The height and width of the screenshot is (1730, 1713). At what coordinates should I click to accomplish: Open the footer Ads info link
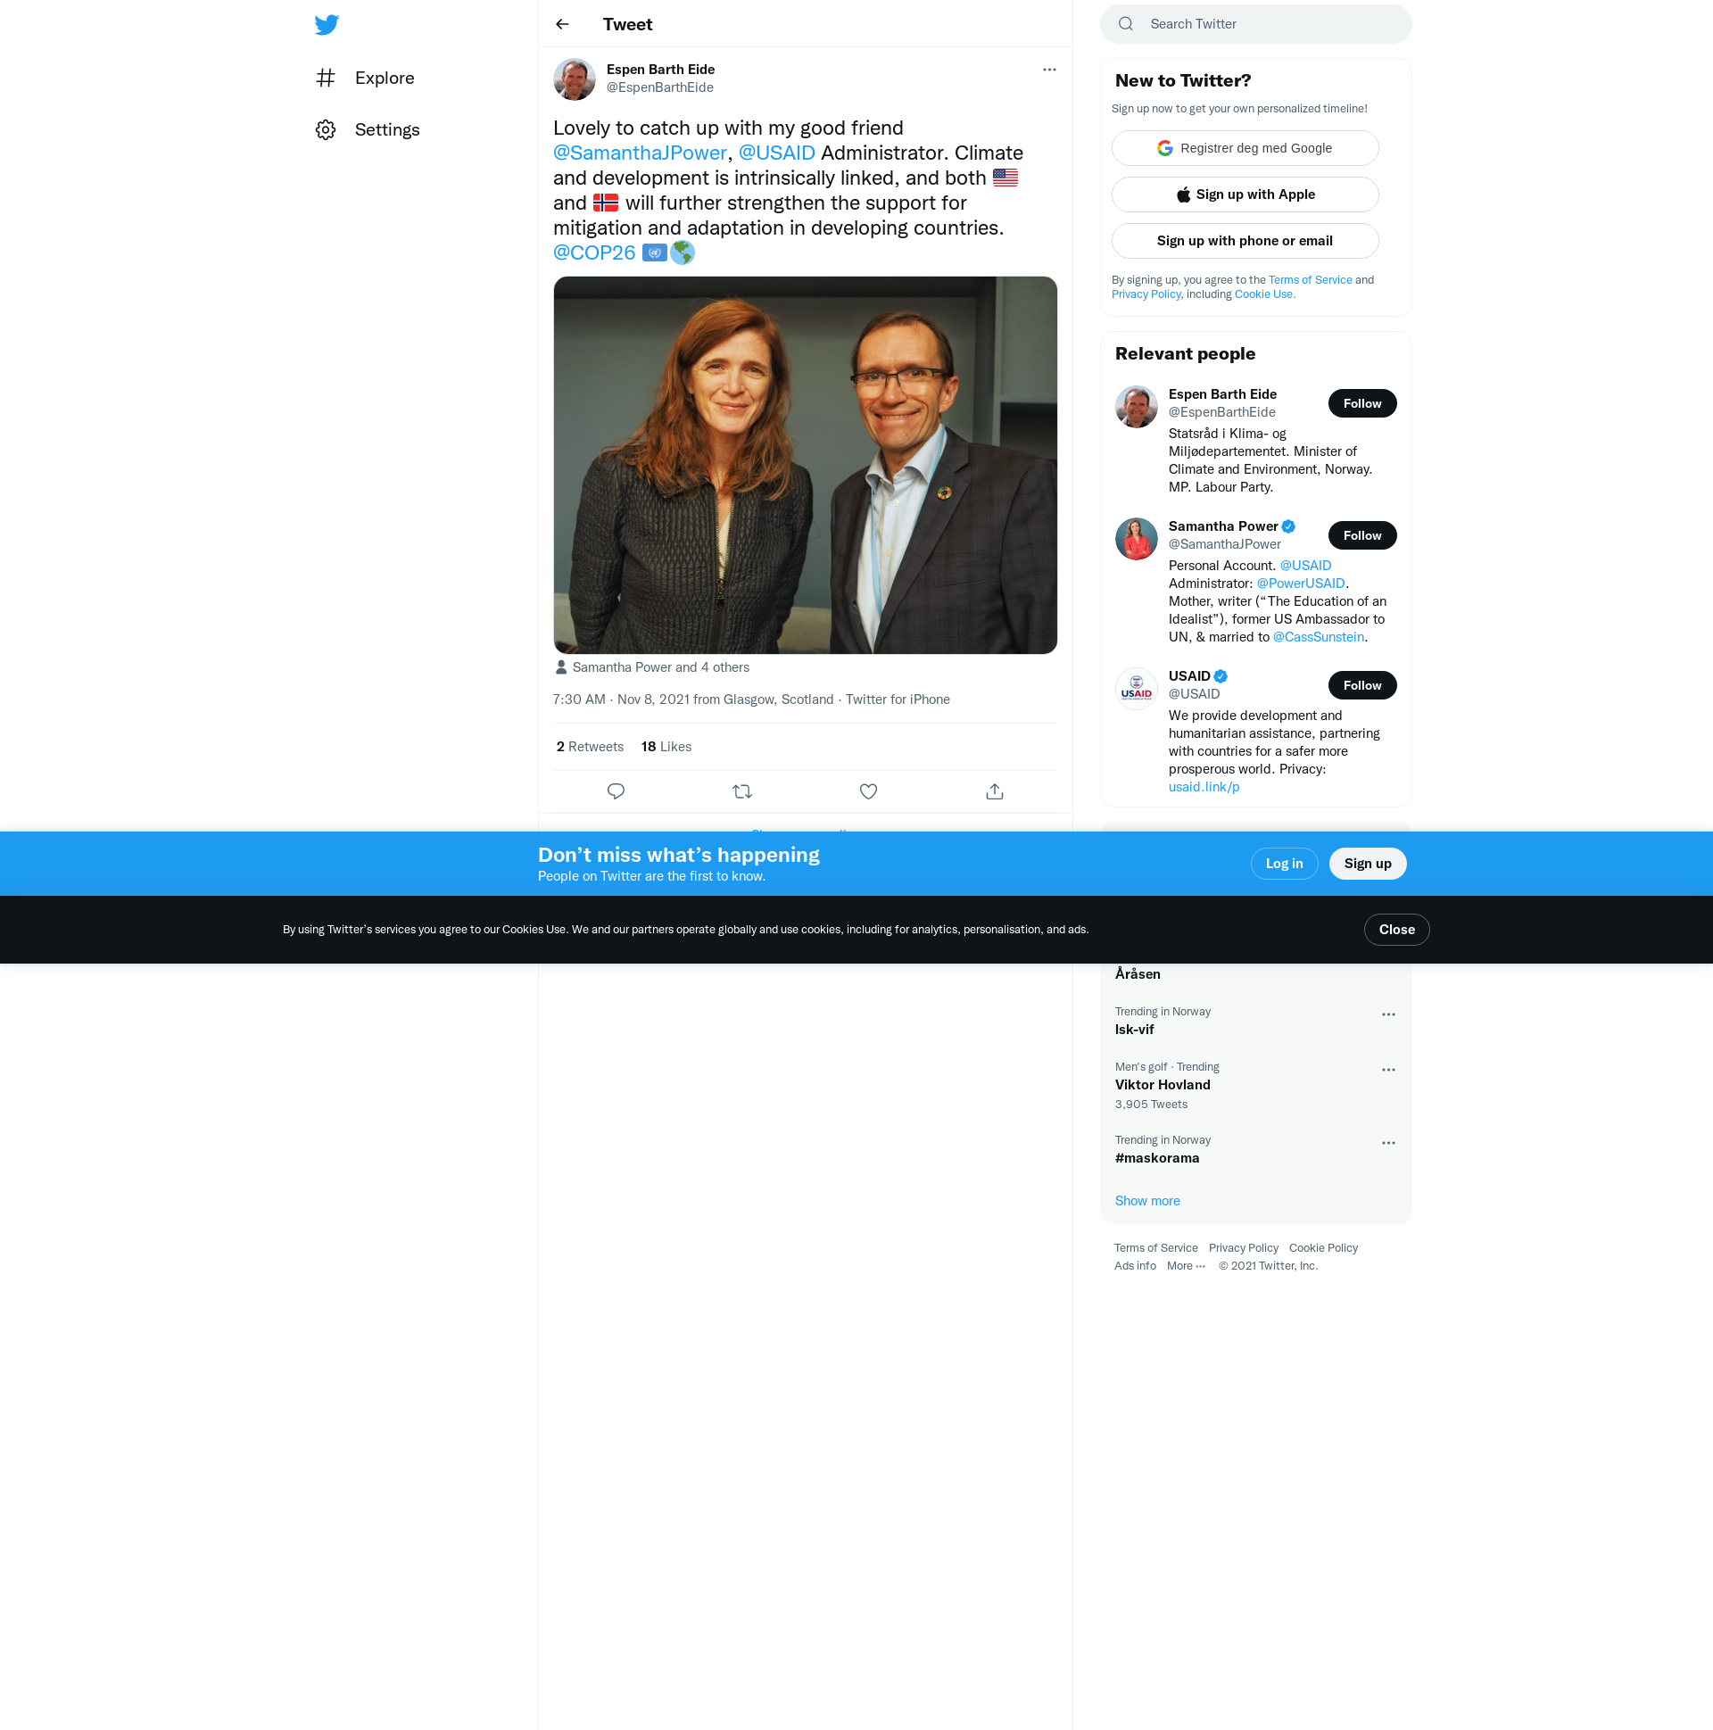click(x=1135, y=1266)
